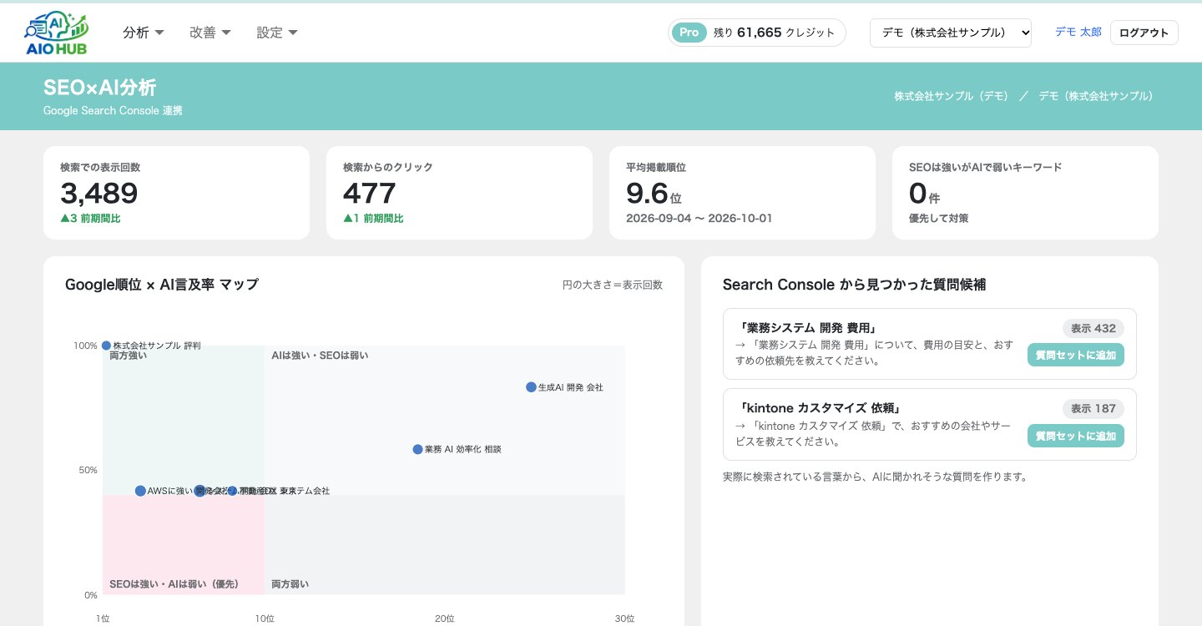Click the Search Console から見つかった質問候補 heading
Image resolution: width=1202 pixels, height=626 pixels.
pos(854,285)
